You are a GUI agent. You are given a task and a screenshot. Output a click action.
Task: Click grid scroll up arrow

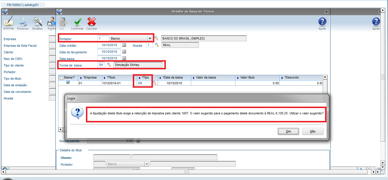(325, 77)
